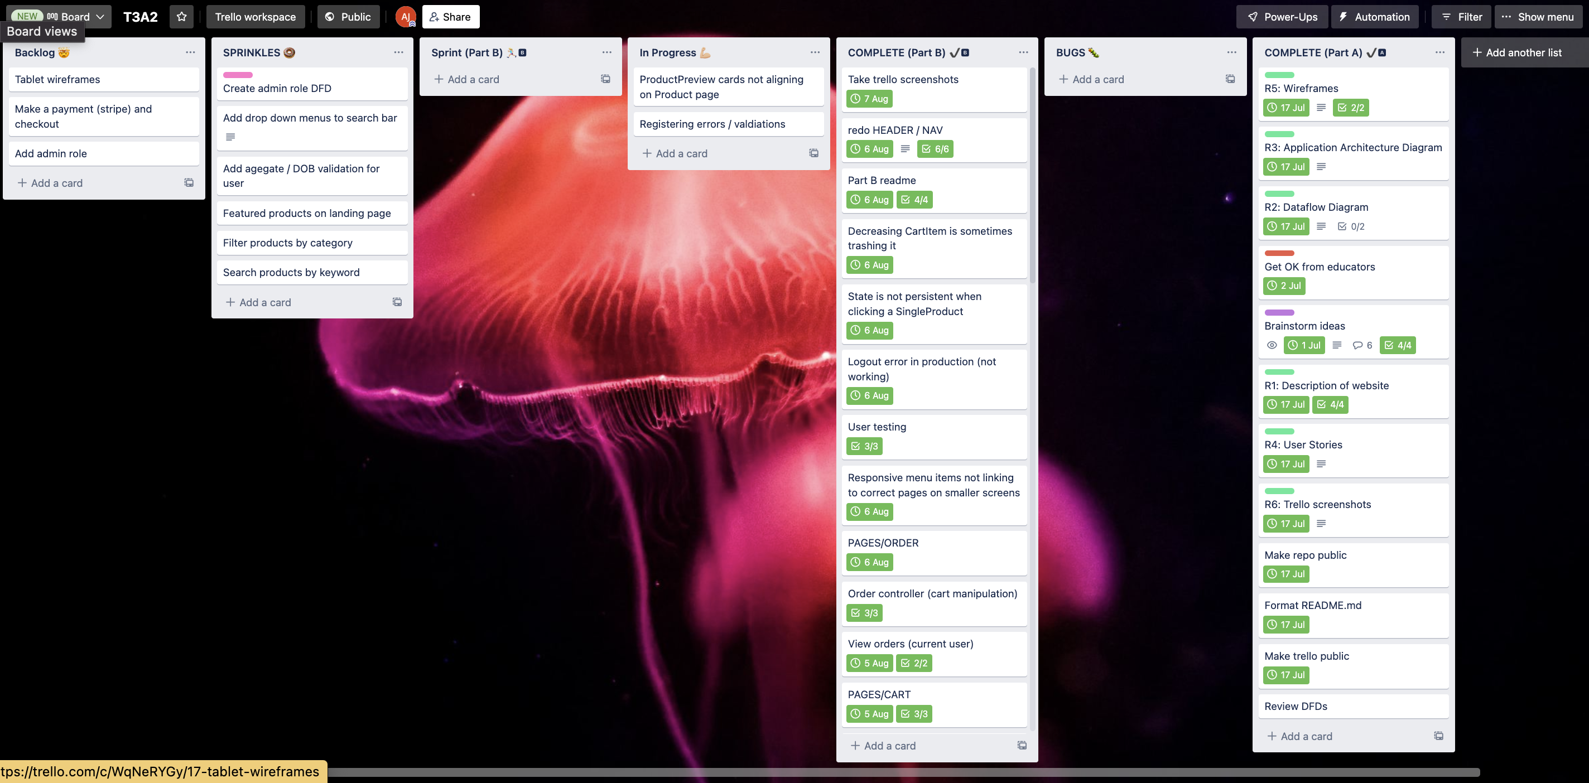Screen dimensions: 1589x783
Task: Click pink label on Create admin role DFD
Action: pyautogui.click(x=238, y=75)
